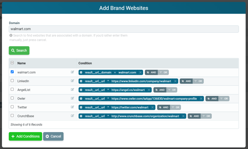Check the AngelList row checkbox
Image resolution: width=248 pixels, height=149 pixels.
point(12,89)
